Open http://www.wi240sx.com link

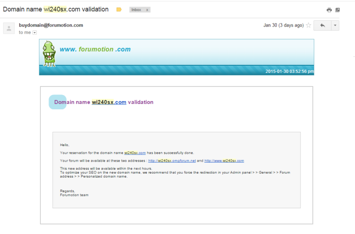(224, 161)
